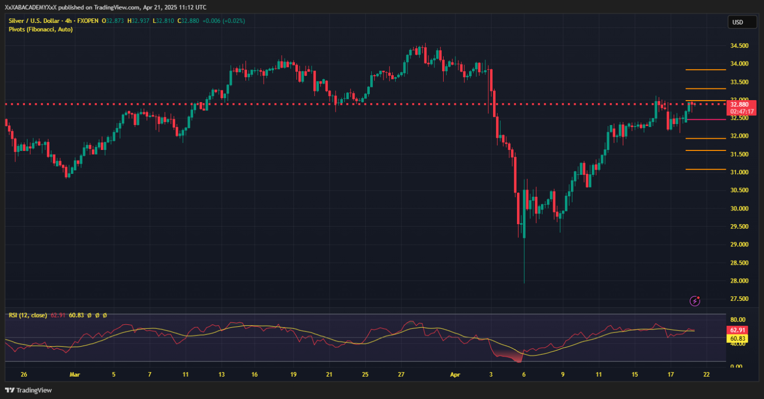
Task: Click the change value +0.006 (+0.02%)
Action: [224, 21]
